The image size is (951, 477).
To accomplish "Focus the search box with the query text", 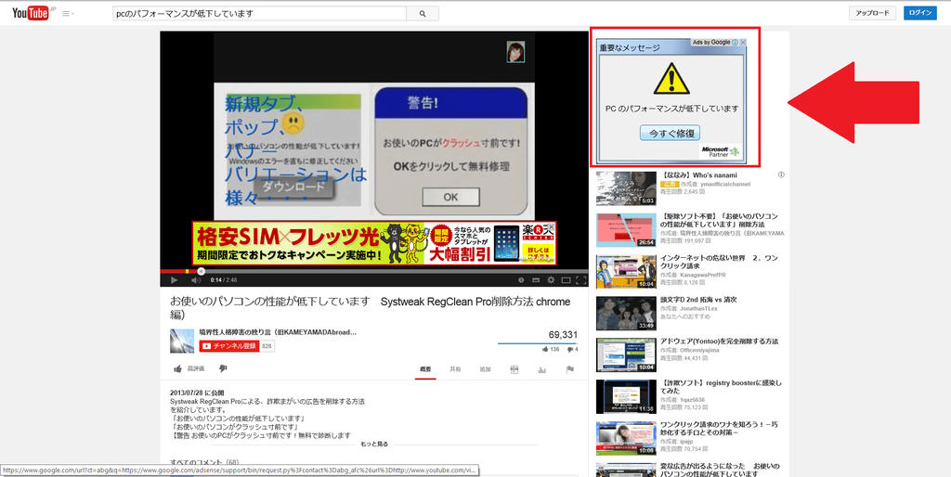I will (x=260, y=13).
